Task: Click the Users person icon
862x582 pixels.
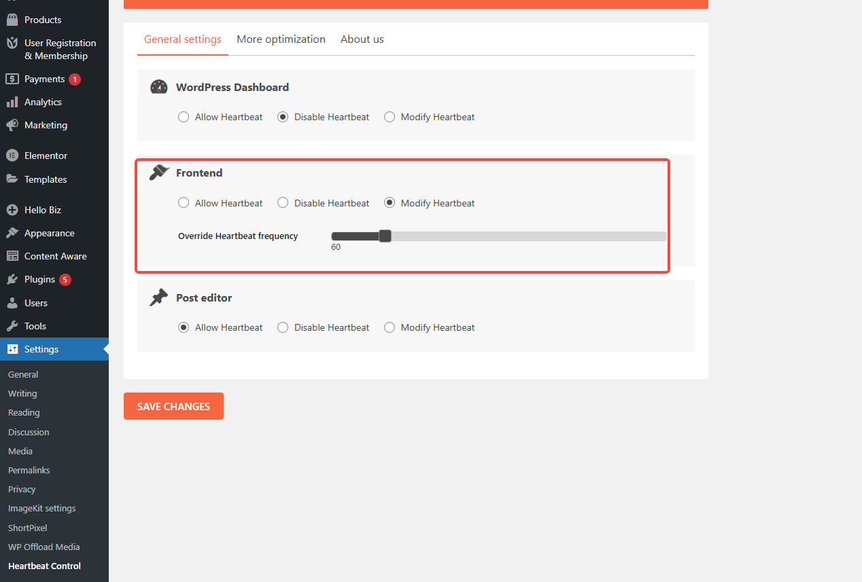Action: 12,303
